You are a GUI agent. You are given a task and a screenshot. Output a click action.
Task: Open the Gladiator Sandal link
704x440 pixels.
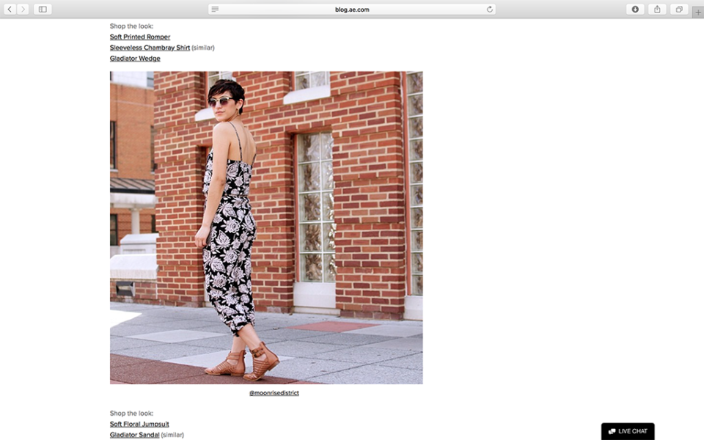click(135, 435)
